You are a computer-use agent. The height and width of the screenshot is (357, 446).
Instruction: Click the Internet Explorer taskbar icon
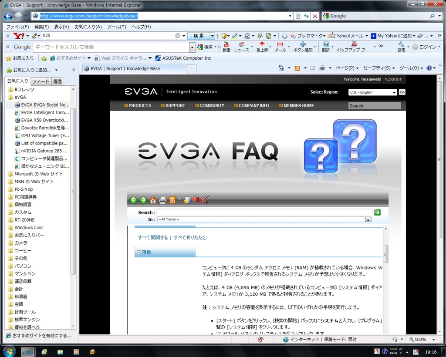(x=27, y=352)
